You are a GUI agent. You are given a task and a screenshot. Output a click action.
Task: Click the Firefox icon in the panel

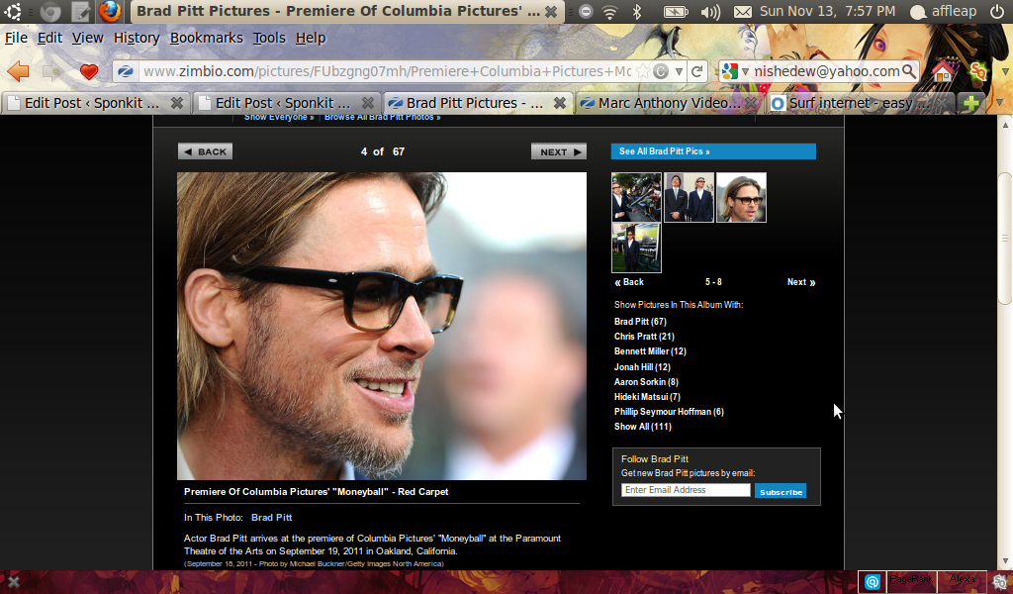click(110, 11)
